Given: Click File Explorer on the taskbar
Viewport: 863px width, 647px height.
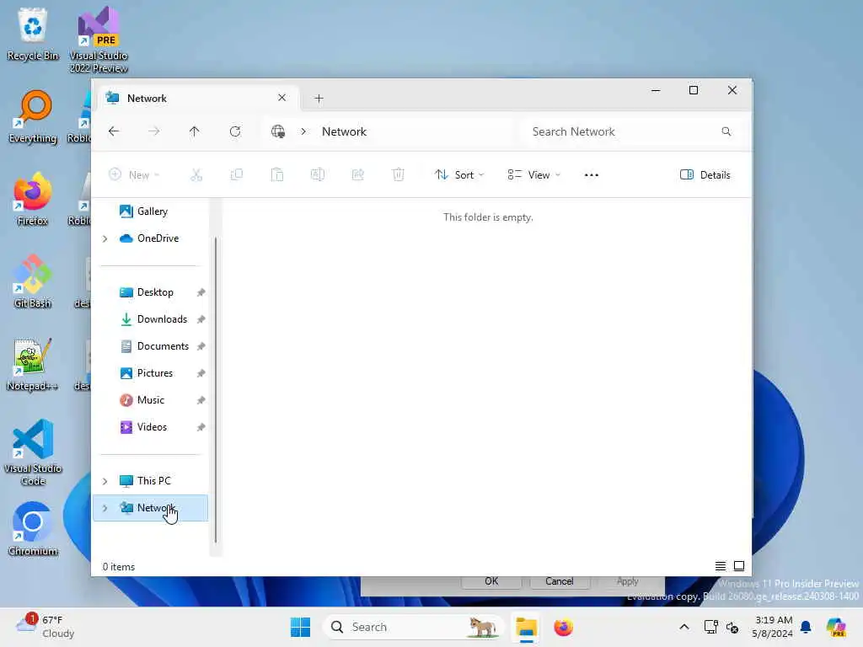Looking at the screenshot, I should pyautogui.click(x=526, y=627).
